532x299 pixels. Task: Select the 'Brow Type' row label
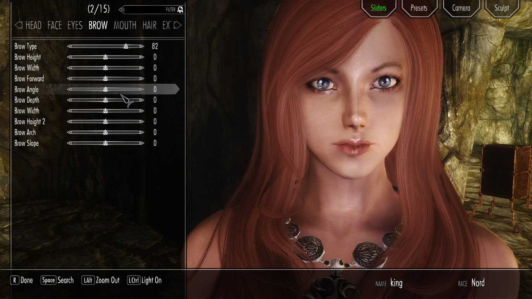[x=26, y=46]
